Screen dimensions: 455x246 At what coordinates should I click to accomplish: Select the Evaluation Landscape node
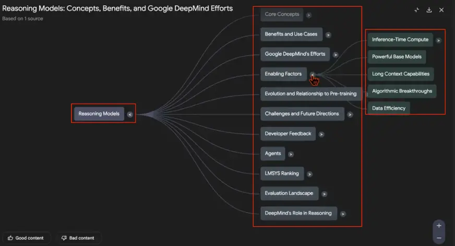[x=289, y=193]
